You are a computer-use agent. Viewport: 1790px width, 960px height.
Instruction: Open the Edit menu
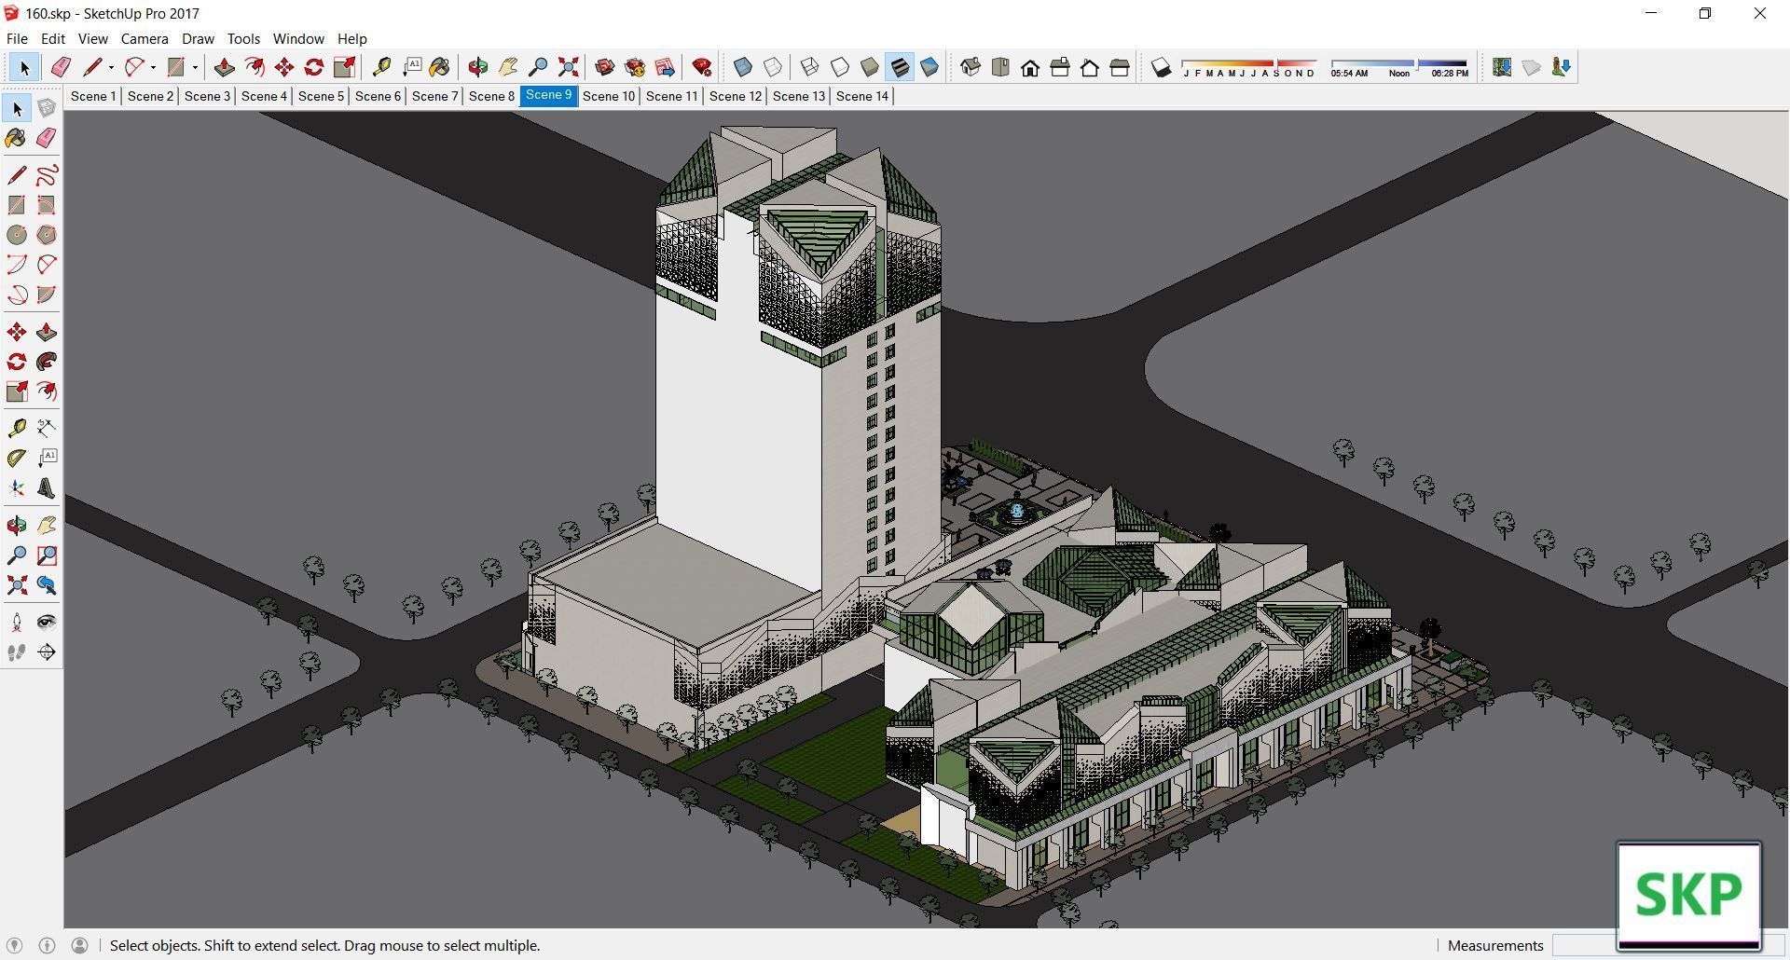point(52,39)
